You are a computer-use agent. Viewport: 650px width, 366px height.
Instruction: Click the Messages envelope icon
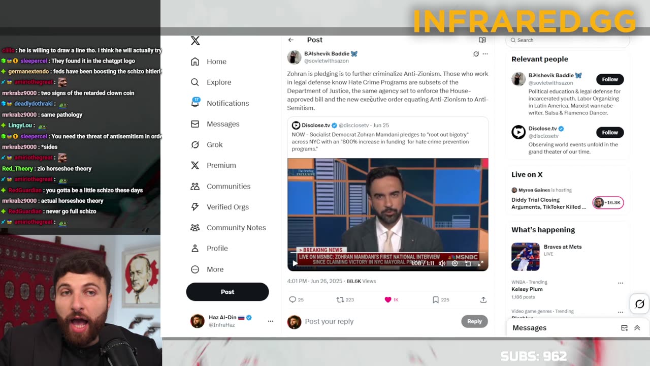(x=195, y=124)
